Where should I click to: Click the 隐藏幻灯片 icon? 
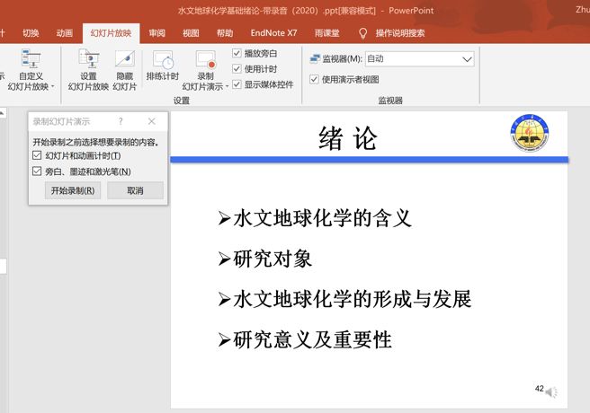coord(124,60)
